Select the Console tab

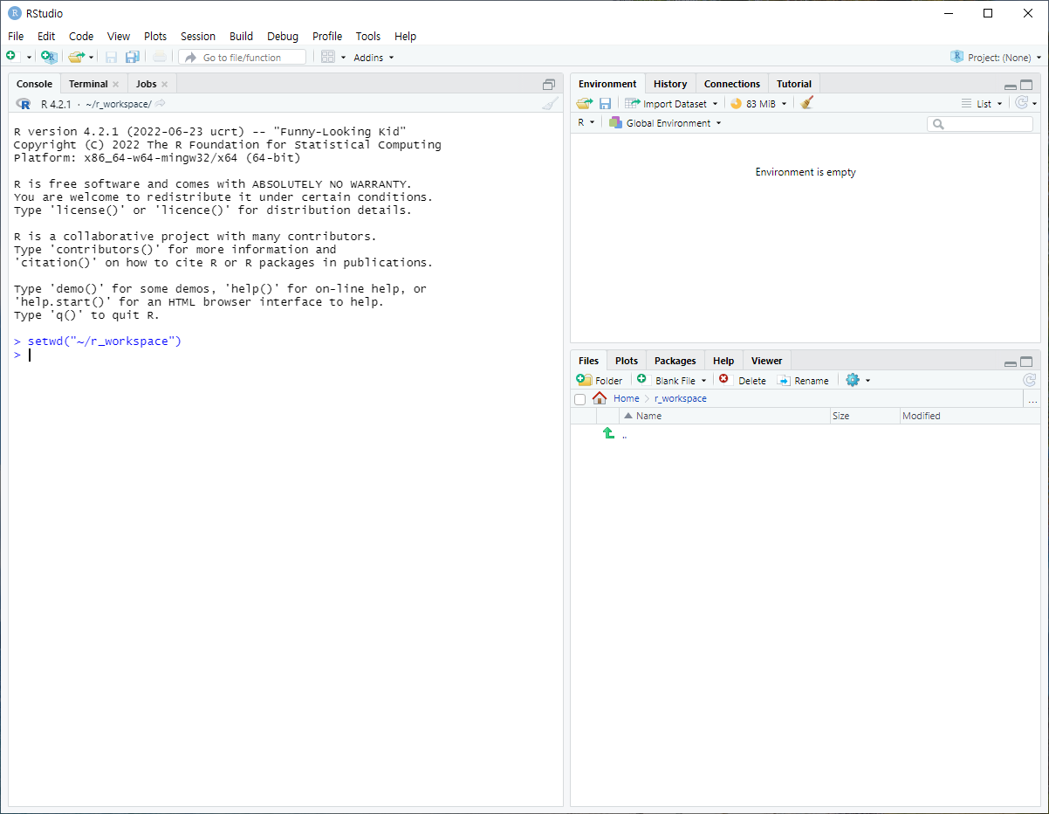click(x=35, y=84)
